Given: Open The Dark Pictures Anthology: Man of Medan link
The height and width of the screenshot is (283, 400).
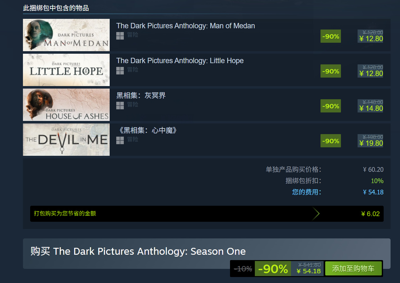Looking at the screenshot, I should (185, 26).
